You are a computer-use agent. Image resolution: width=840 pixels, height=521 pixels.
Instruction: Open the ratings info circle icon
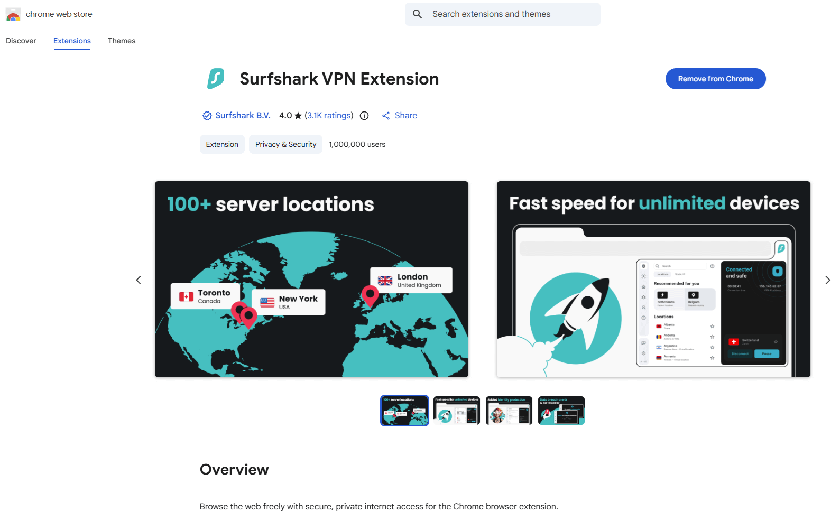(364, 116)
